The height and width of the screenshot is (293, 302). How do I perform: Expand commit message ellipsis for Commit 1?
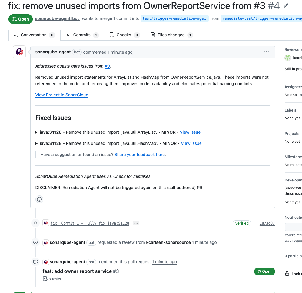pyautogui.click(x=136, y=223)
